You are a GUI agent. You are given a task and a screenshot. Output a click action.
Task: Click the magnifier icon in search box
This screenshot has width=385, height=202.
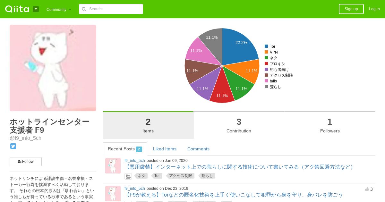click(x=84, y=9)
